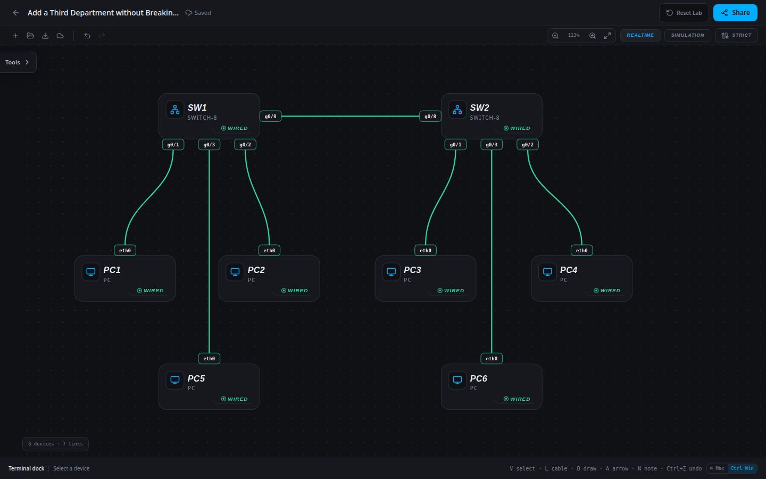The width and height of the screenshot is (766, 479).
Task: Click the PC2 monitor icon
Action: coord(235,272)
